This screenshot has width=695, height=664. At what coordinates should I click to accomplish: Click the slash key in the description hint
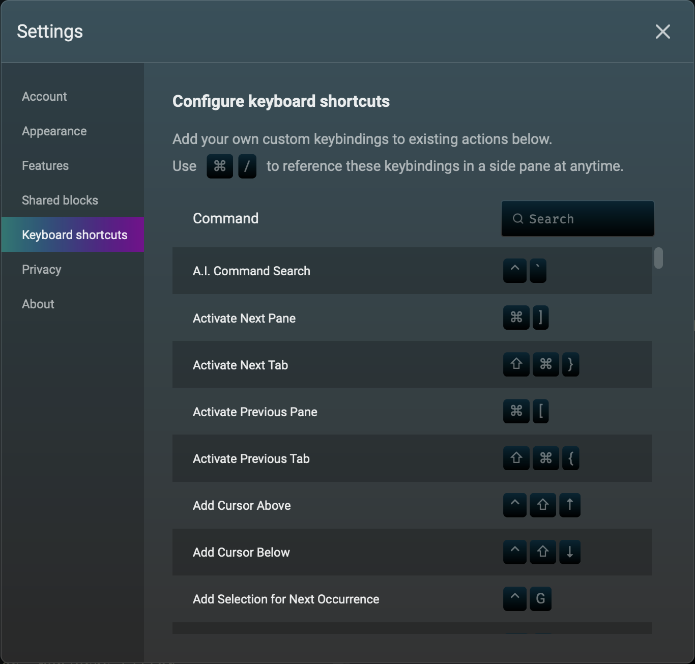pyautogui.click(x=247, y=166)
